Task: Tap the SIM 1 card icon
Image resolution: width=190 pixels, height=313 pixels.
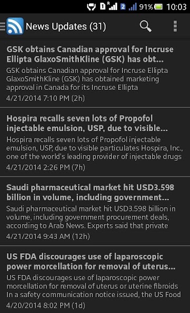Action: [x=102, y=6]
